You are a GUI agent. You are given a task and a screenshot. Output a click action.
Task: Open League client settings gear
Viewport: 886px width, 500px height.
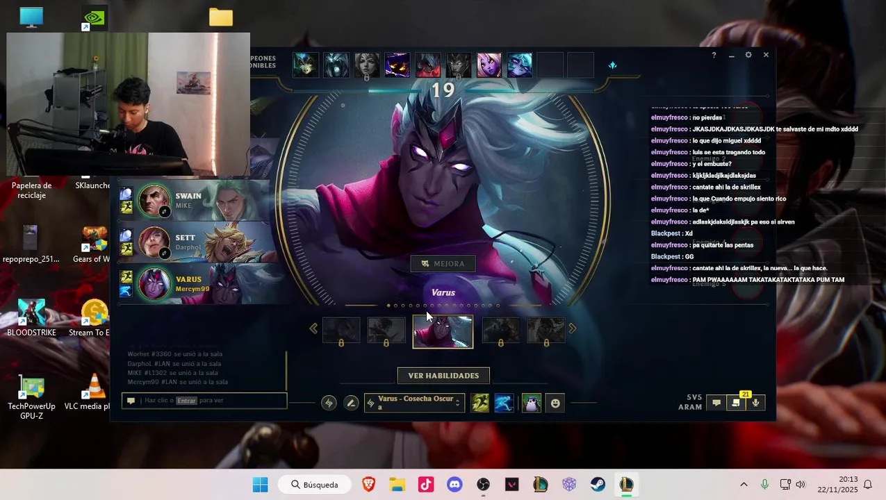coord(748,55)
